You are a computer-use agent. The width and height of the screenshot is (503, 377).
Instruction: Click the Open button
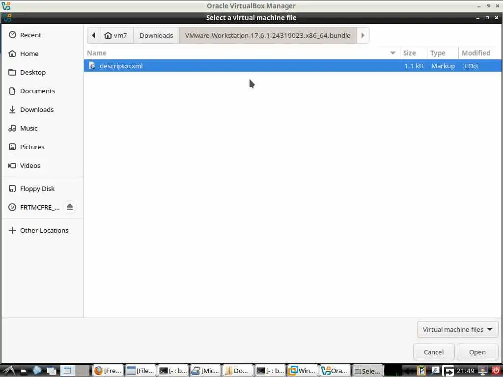click(x=477, y=352)
